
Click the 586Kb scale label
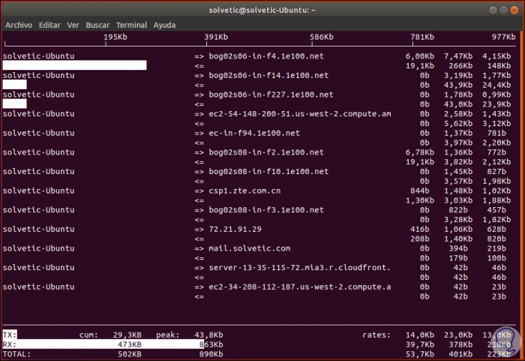click(322, 37)
